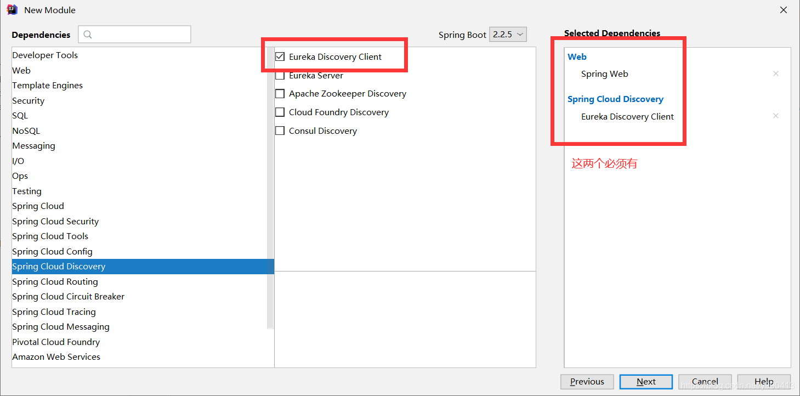The height and width of the screenshot is (396, 800).
Task: Click the category list vertical scrollbar
Action: pyautogui.click(x=270, y=188)
